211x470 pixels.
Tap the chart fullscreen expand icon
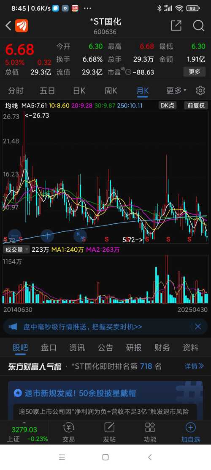(x=80, y=236)
